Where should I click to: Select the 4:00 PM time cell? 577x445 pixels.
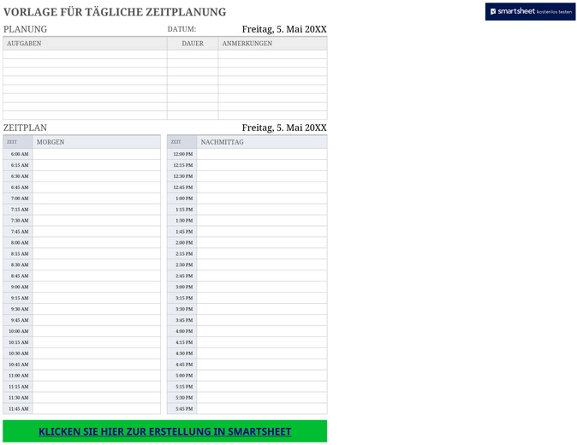[x=181, y=331]
